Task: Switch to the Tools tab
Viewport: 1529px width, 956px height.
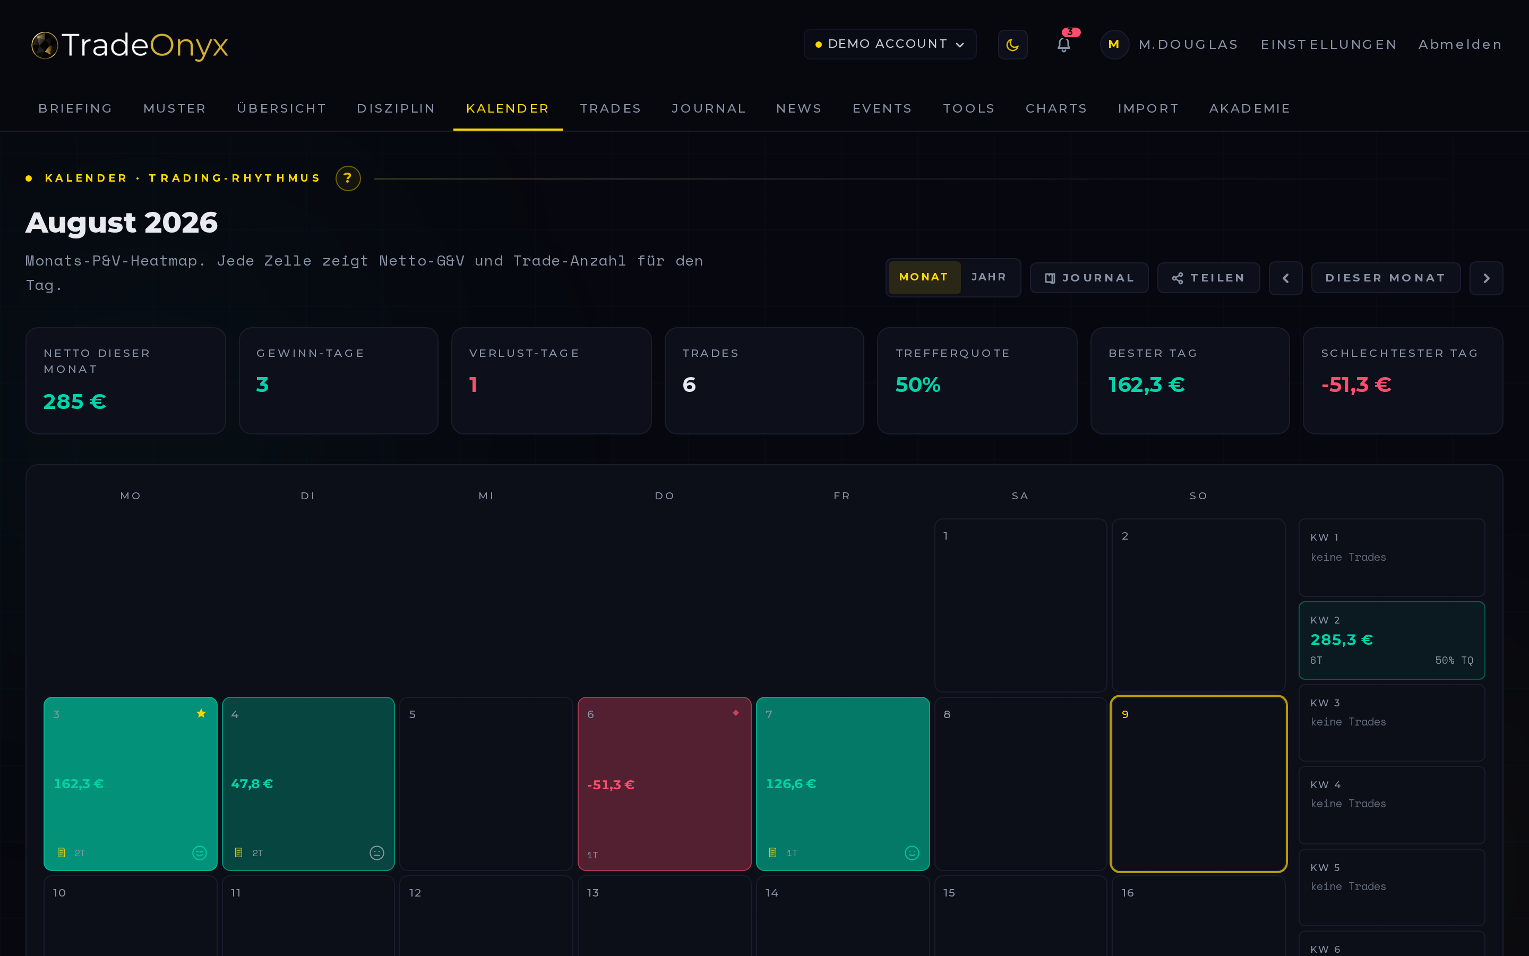Action: 968,108
